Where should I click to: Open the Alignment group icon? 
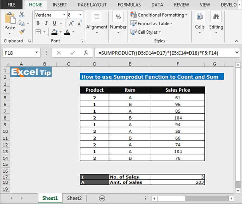pyautogui.click(x=97, y=17)
